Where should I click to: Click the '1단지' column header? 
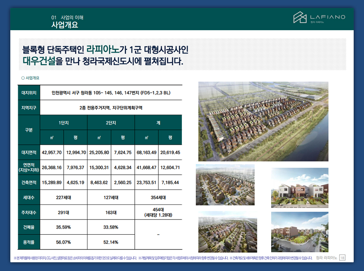(x=64, y=123)
